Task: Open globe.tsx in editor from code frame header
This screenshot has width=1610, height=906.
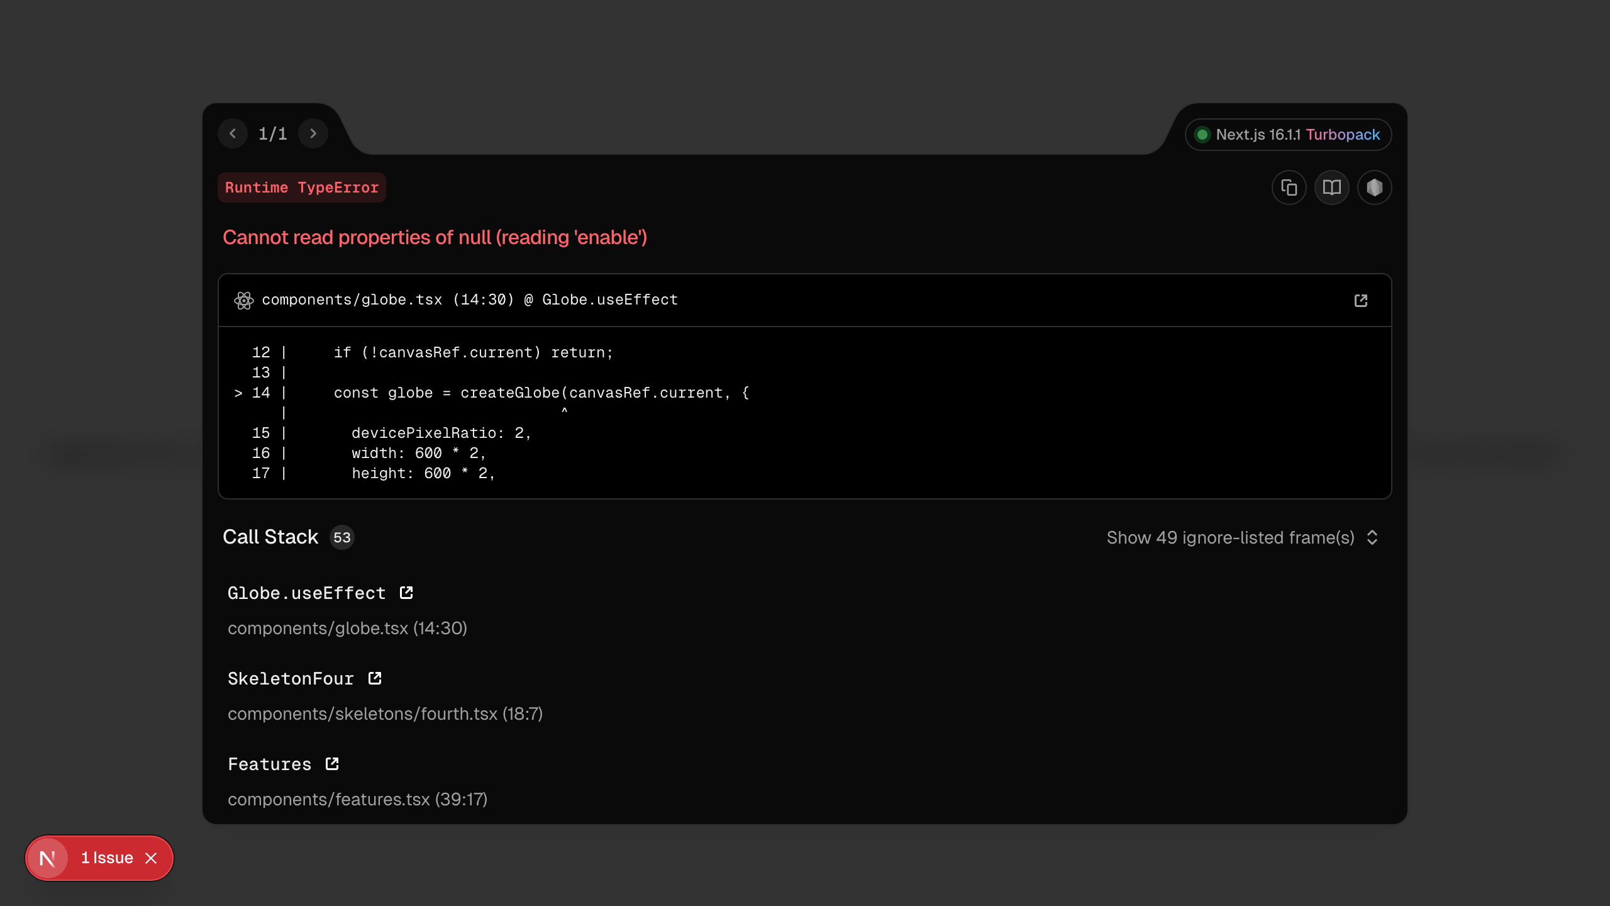Action: click(1361, 301)
